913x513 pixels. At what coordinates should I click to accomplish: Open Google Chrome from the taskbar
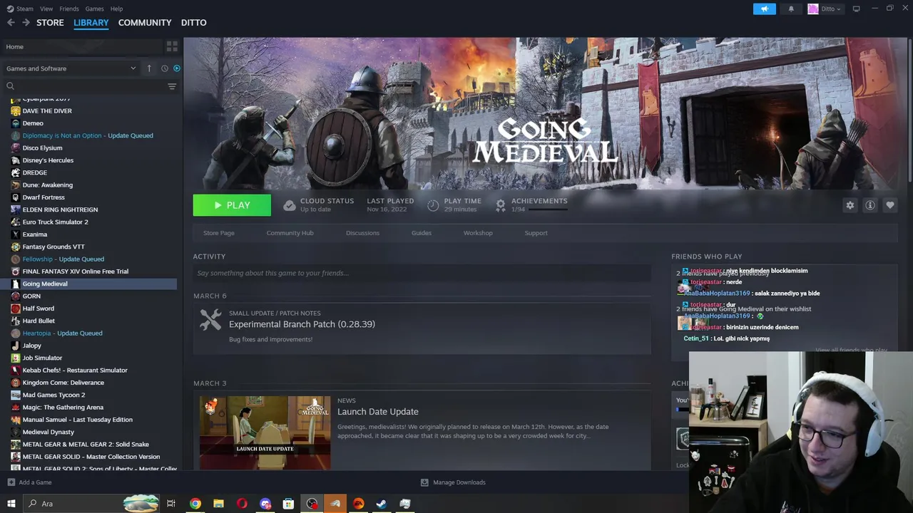click(x=195, y=504)
